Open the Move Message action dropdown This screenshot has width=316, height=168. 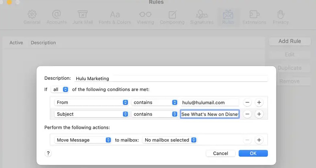pos(83,140)
